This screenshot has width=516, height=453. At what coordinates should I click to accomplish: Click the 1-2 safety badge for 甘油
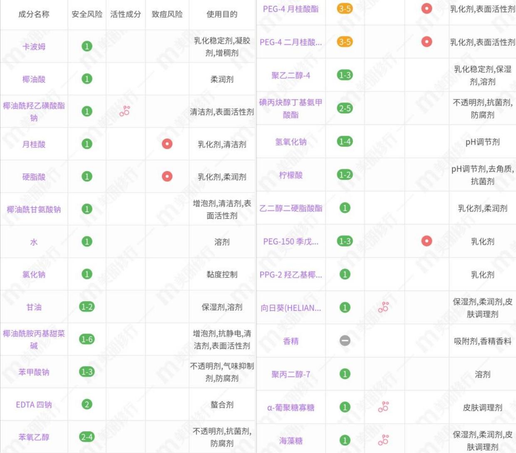[x=87, y=307]
